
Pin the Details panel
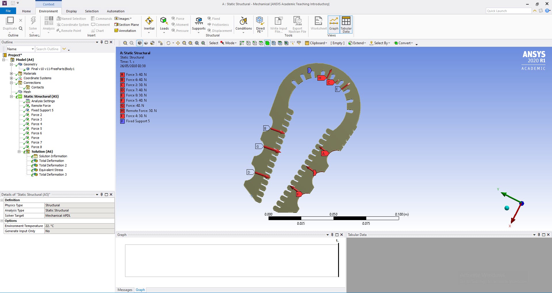click(101, 195)
